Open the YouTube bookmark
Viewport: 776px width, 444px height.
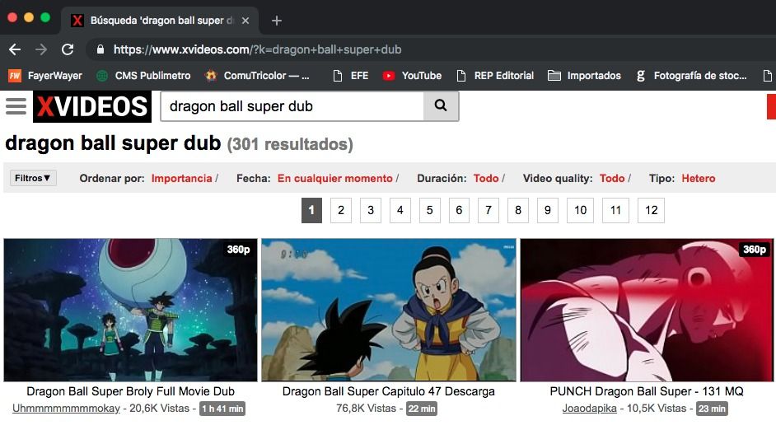point(412,76)
